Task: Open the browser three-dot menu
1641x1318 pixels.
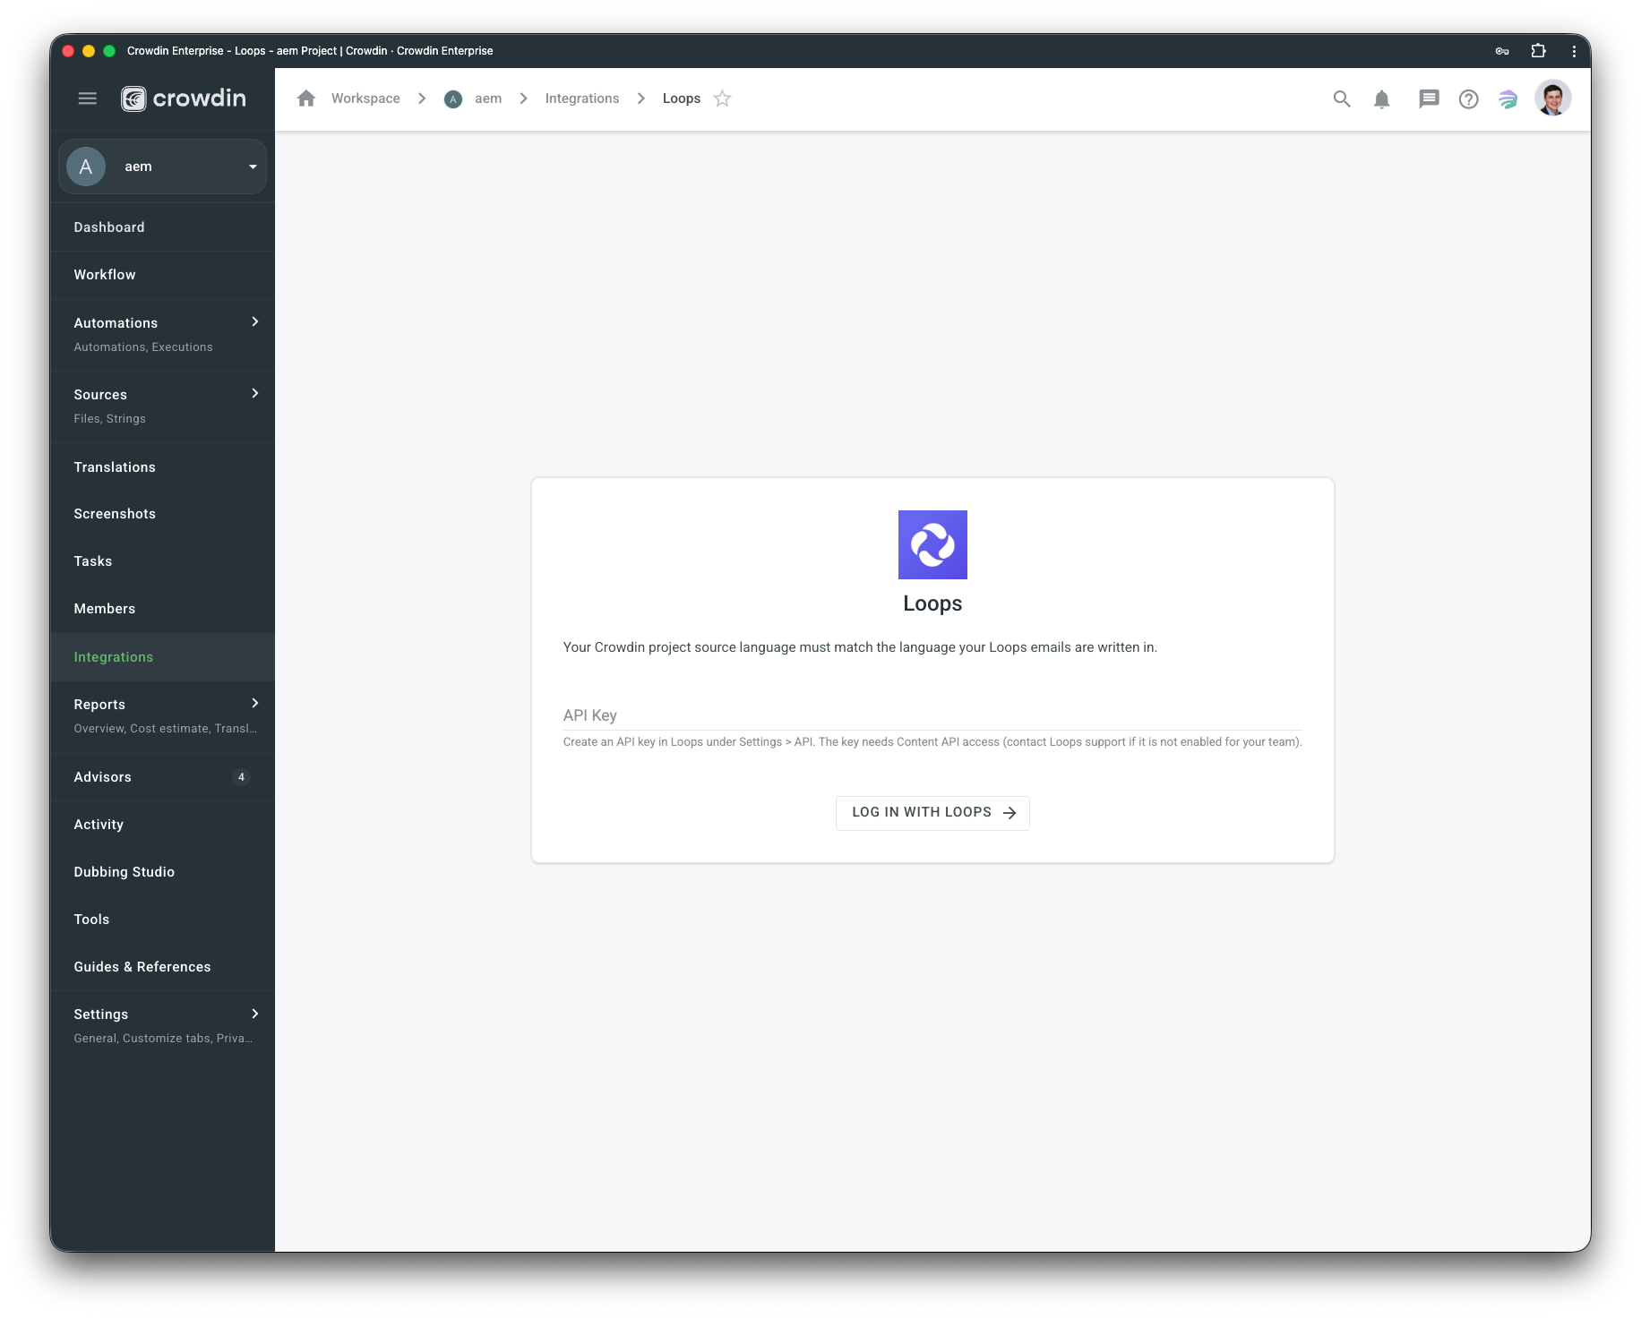Action: (1574, 51)
